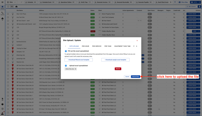This screenshot has height=116, width=202.
Task: Click the Generate Payable warning chip
Action: [x=144, y=2]
